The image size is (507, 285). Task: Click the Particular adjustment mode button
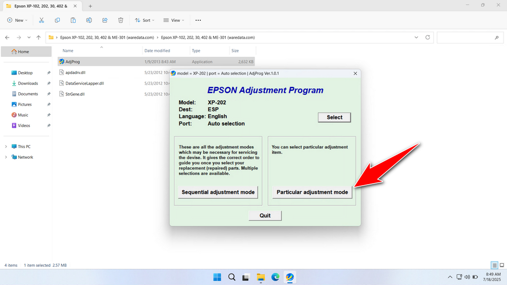coord(312,192)
